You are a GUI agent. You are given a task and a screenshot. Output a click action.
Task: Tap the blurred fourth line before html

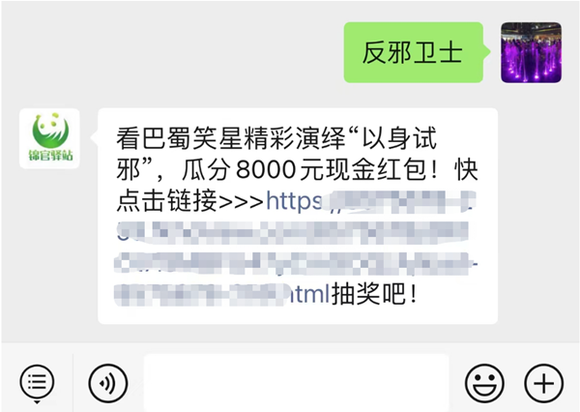click(202, 295)
